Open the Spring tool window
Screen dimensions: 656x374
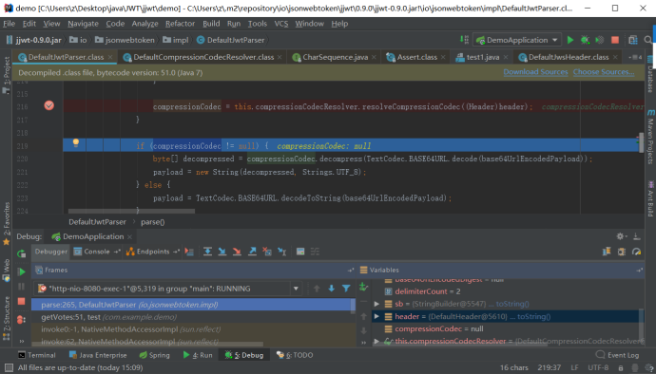click(154, 355)
